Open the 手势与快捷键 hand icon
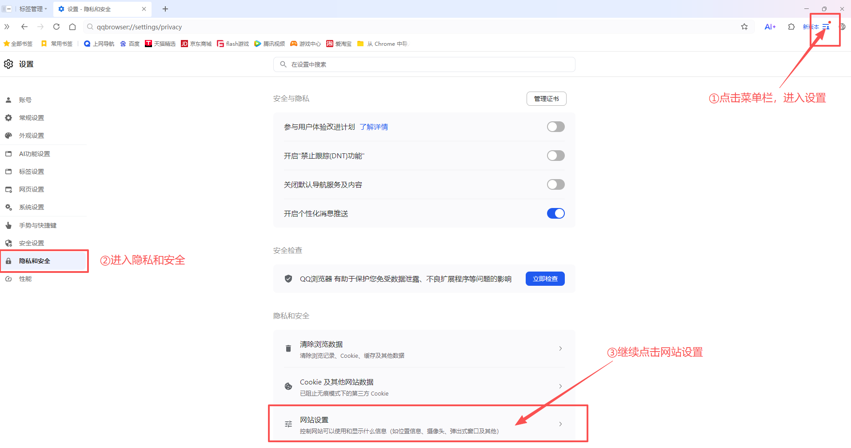The image size is (851, 448). point(8,225)
